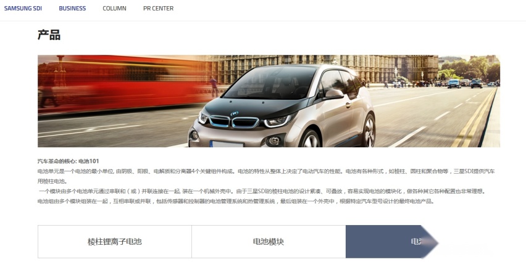Go to the BUSINESS navigation menu

72,9
